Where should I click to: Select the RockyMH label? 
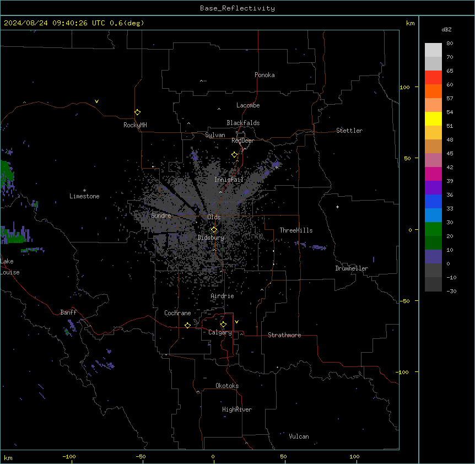click(135, 125)
